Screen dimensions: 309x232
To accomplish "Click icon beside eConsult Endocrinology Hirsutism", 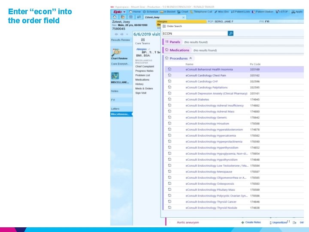I will pos(170,123).
